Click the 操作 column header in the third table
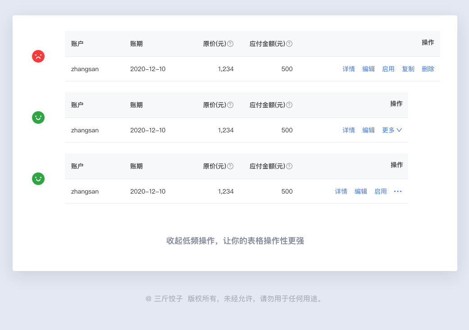Screen dimensions: 469x330 tap(396, 165)
